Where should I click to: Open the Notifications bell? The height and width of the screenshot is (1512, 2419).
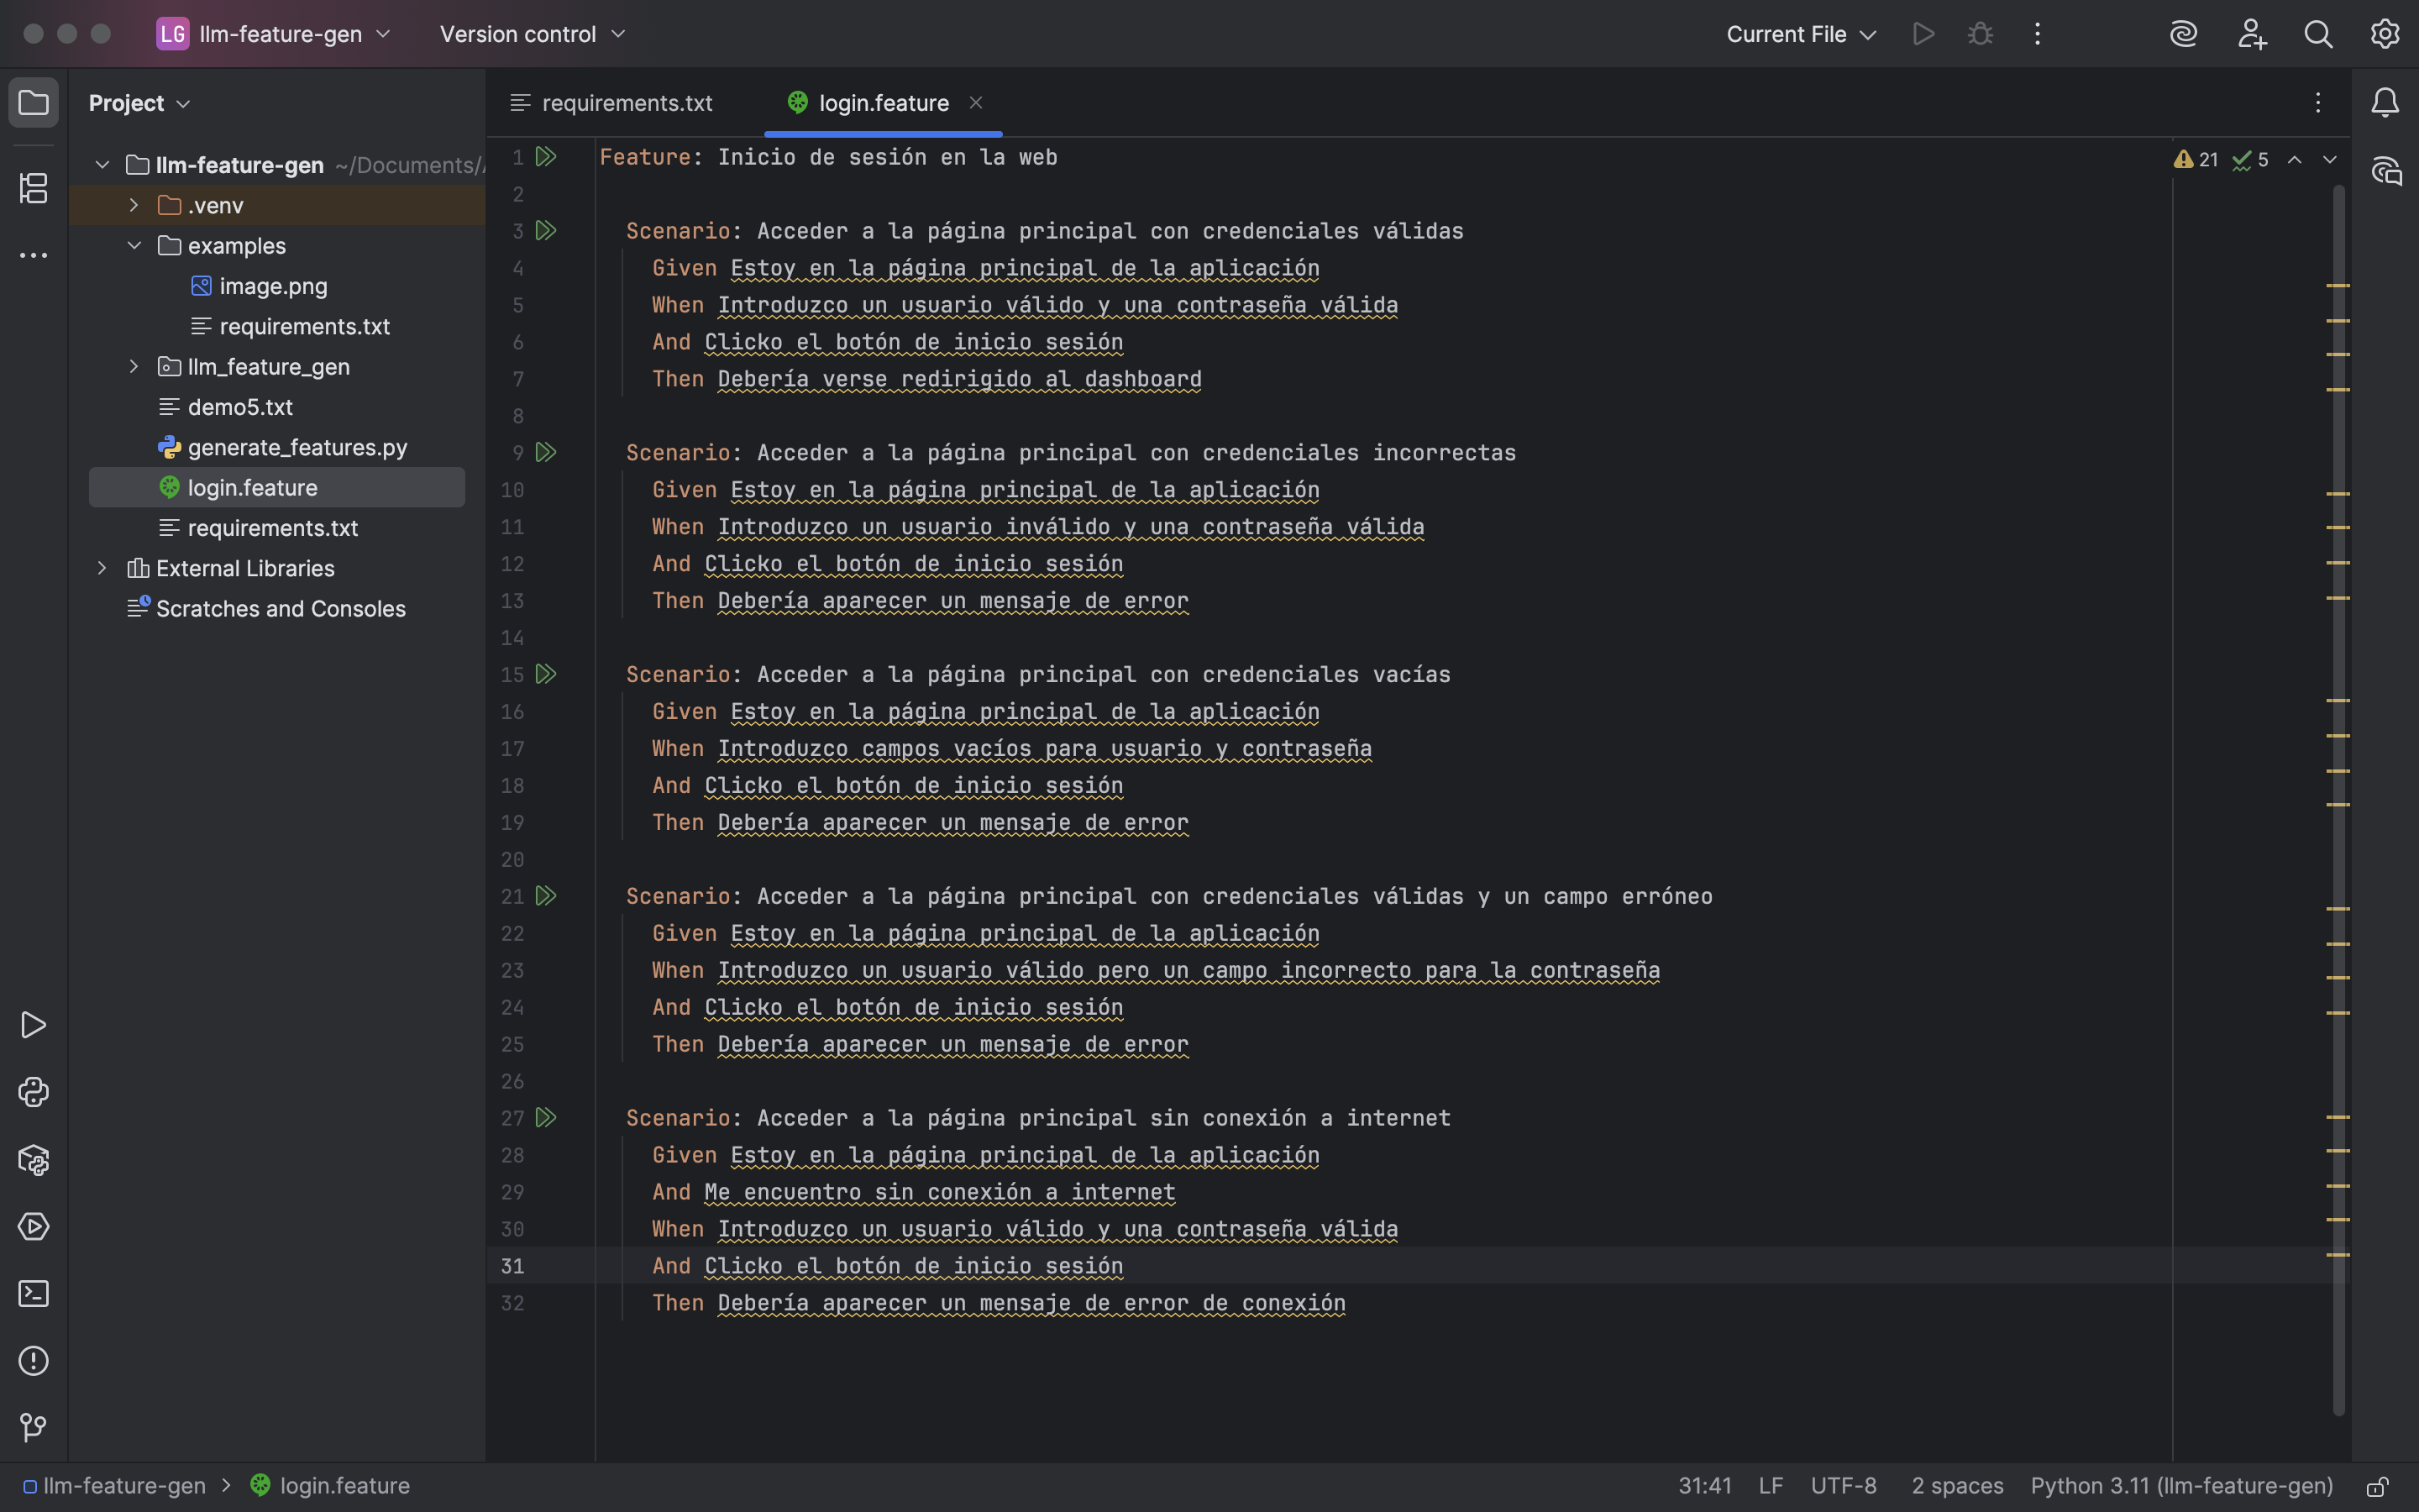pos(2385,102)
